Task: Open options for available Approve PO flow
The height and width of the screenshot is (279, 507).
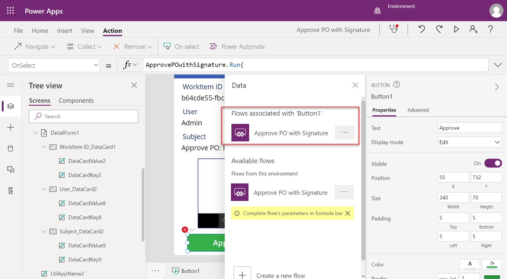Action: point(344,192)
